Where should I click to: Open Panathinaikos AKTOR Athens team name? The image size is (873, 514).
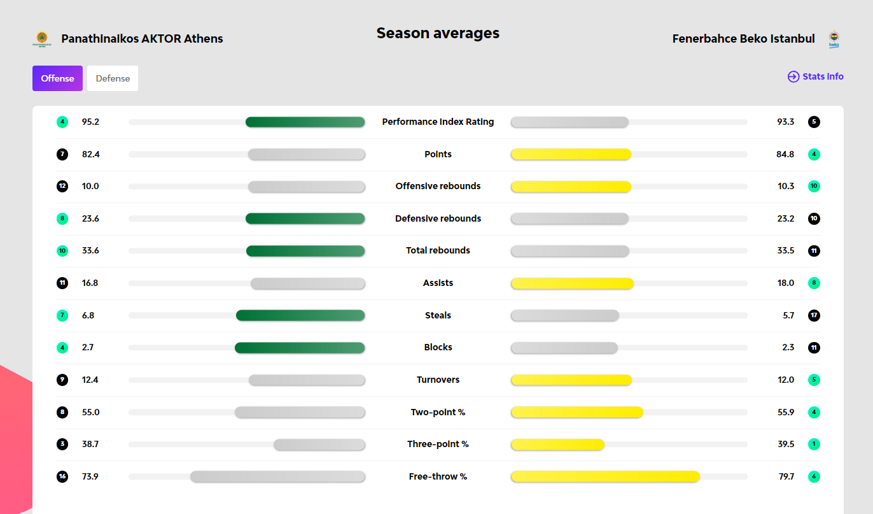pos(142,39)
